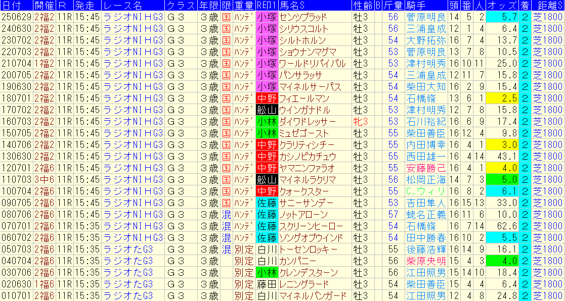
Task: Select the 発走 column header
Action: point(87,5)
